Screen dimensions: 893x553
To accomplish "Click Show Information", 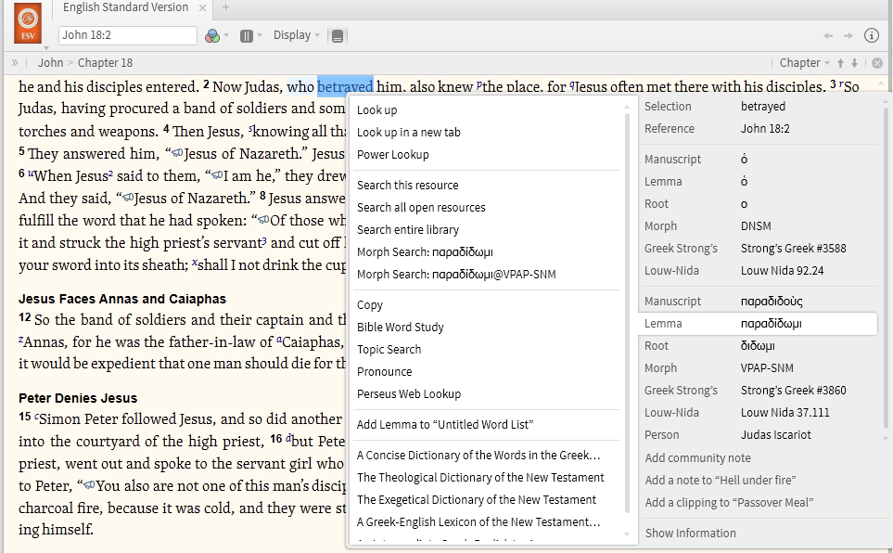I will coord(690,534).
